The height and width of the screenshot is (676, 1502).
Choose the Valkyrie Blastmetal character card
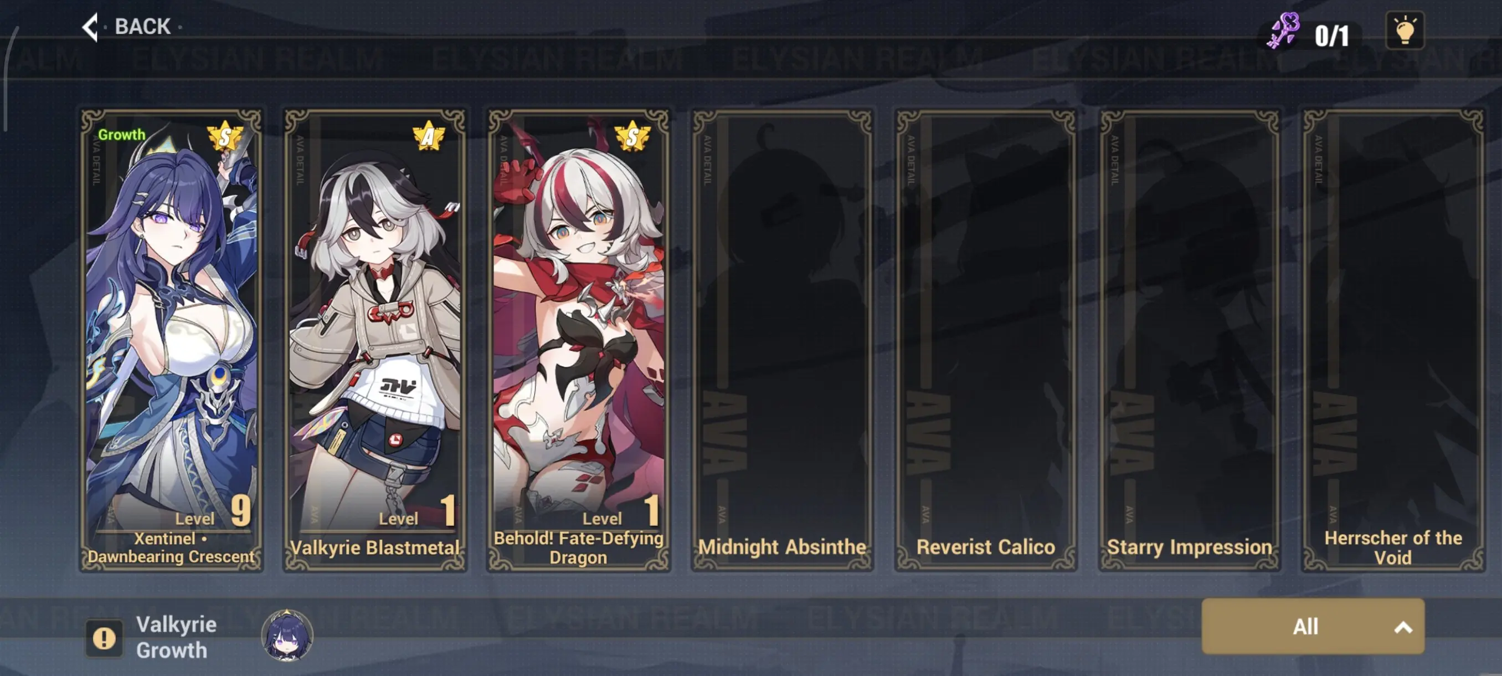tap(375, 340)
